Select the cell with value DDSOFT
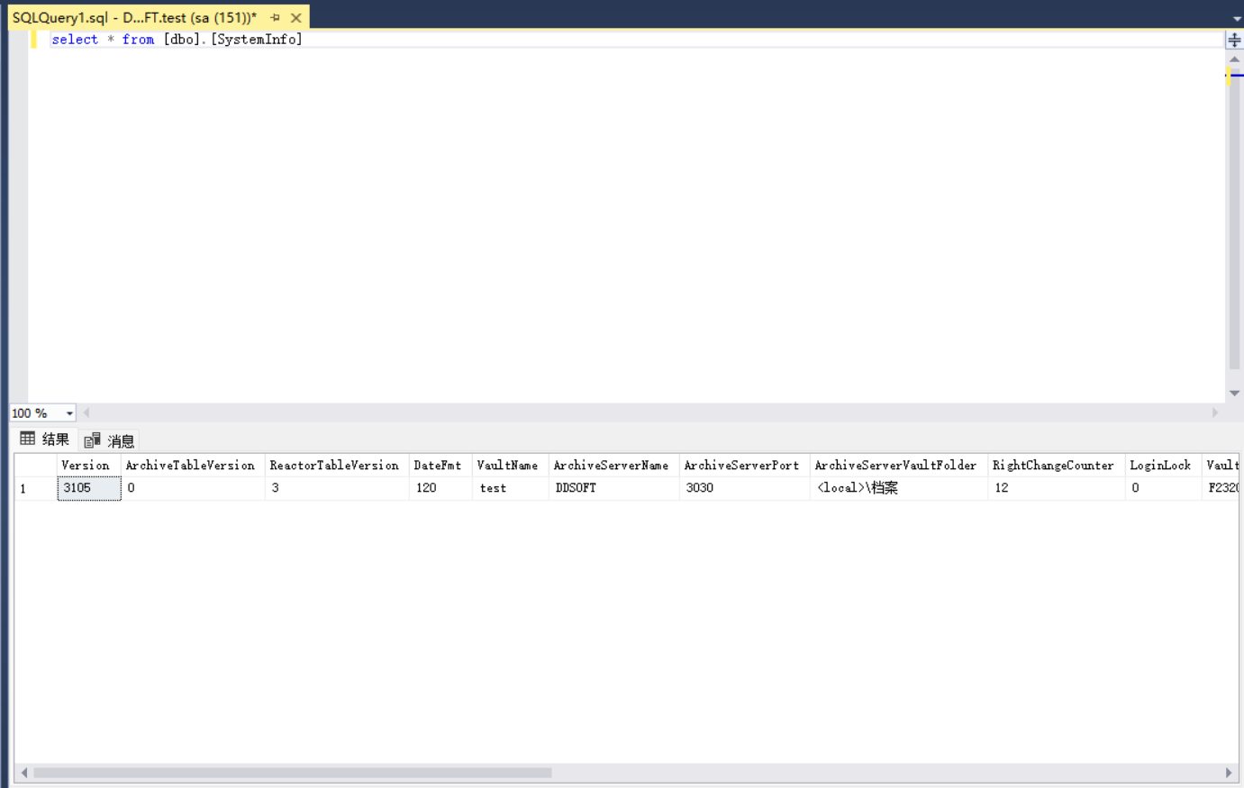This screenshot has width=1244, height=788. click(x=614, y=488)
